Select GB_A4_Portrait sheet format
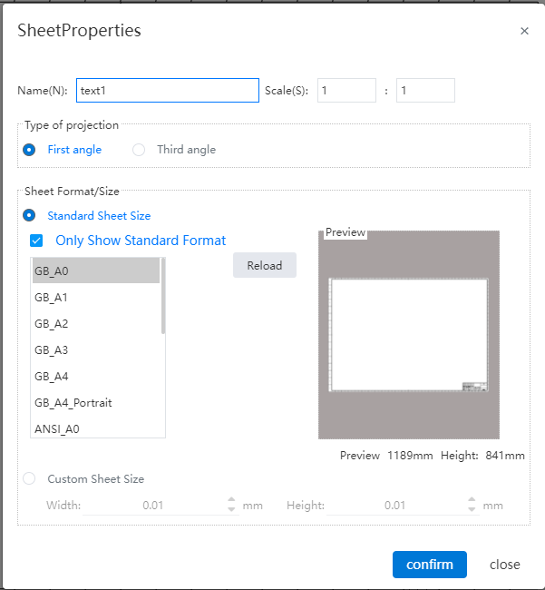The height and width of the screenshot is (590, 545). [96, 403]
